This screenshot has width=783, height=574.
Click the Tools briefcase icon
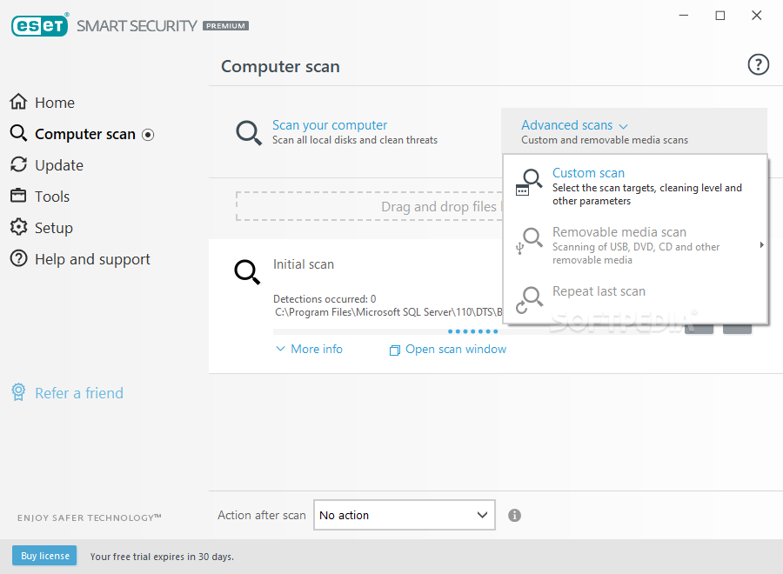(x=18, y=196)
